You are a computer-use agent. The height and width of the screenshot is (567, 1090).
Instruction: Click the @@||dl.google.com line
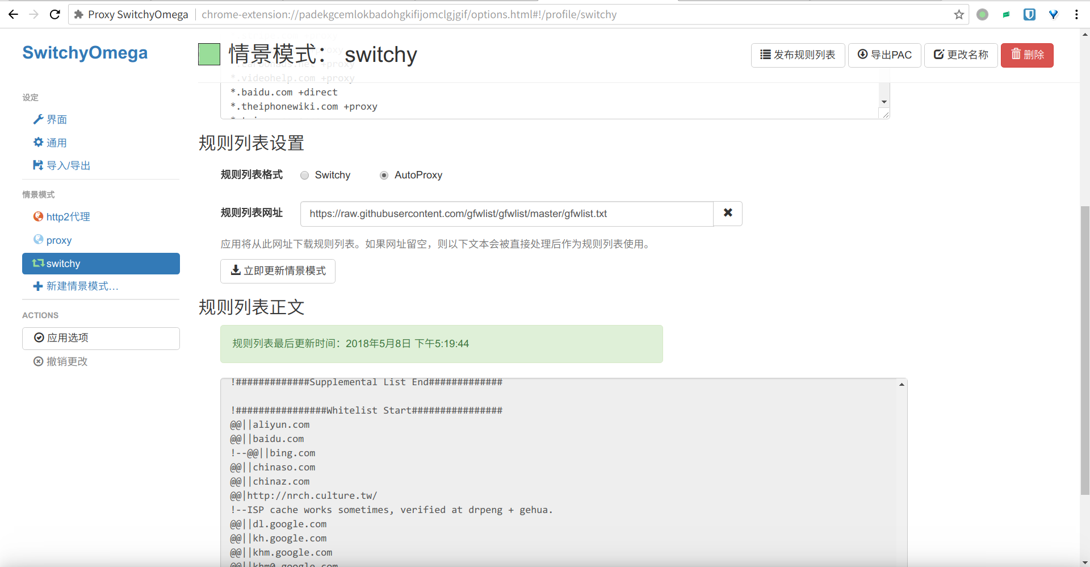pos(278,524)
